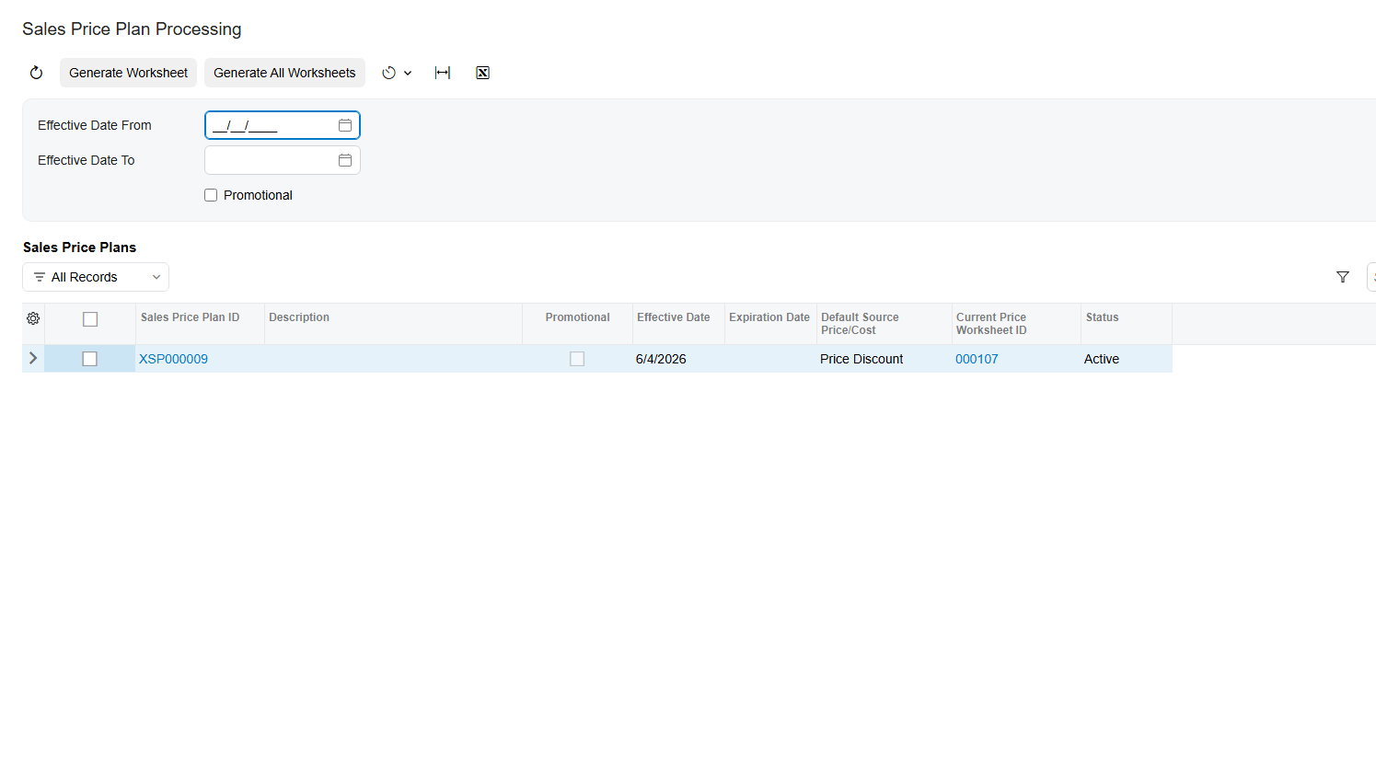The height and width of the screenshot is (760, 1376).
Task: Click the refresh icon in the toolbar
Action: click(36, 73)
